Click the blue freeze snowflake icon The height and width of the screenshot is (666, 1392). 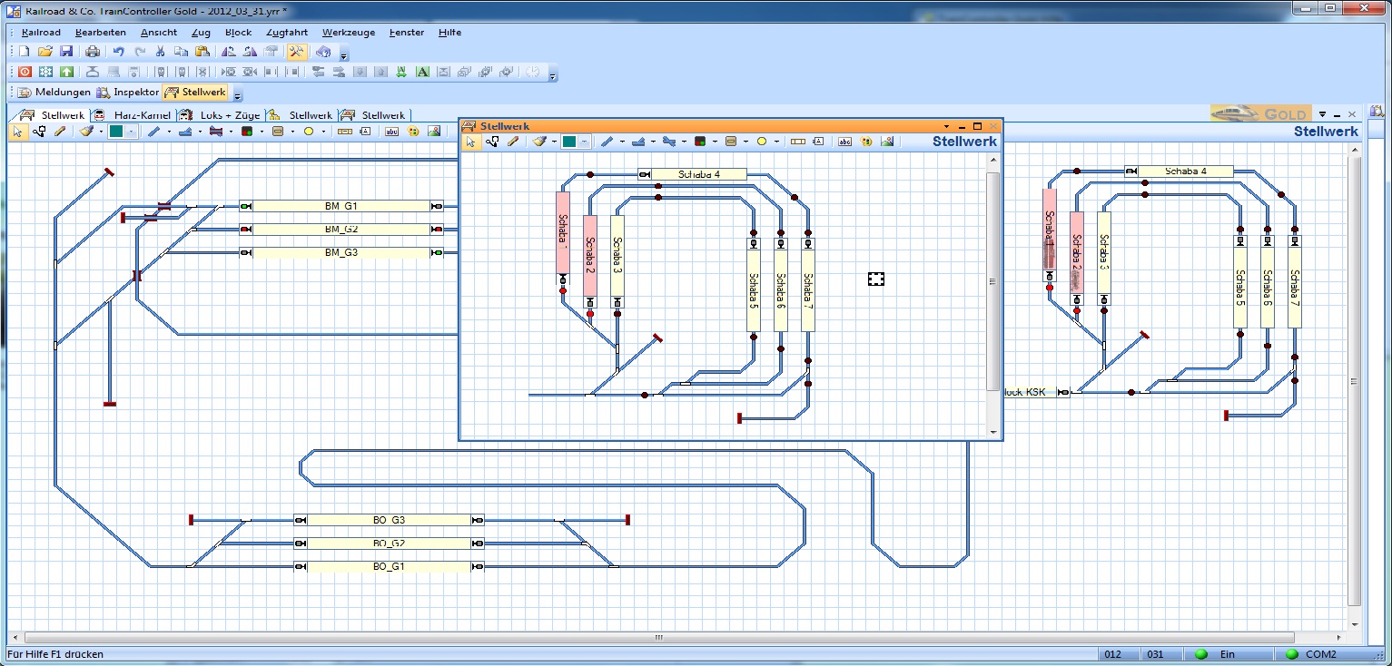point(45,72)
